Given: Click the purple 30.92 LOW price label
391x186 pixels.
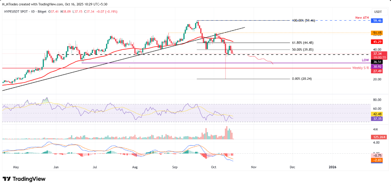Looking at the screenshot, I should (x=378, y=66).
